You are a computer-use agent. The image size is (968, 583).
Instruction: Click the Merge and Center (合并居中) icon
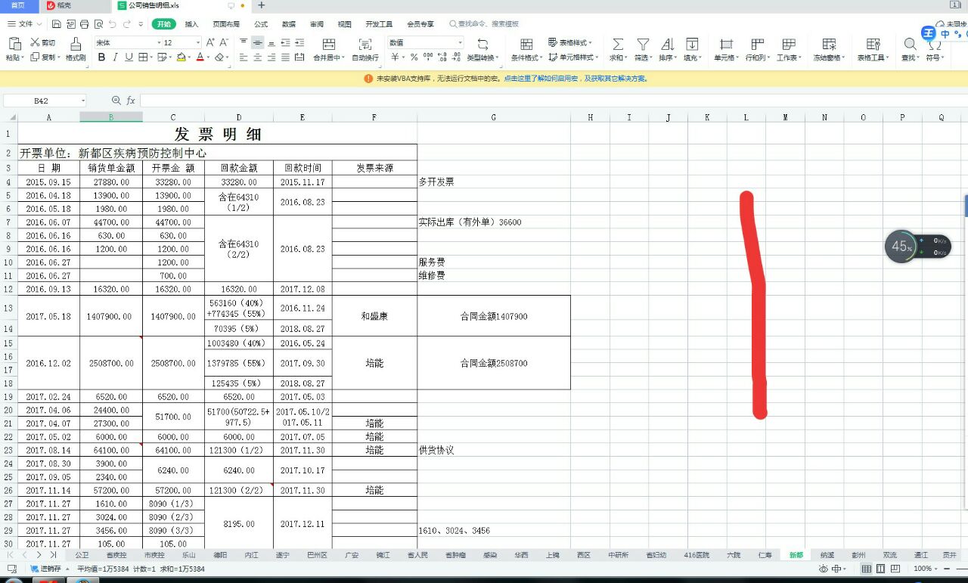pyautogui.click(x=328, y=45)
